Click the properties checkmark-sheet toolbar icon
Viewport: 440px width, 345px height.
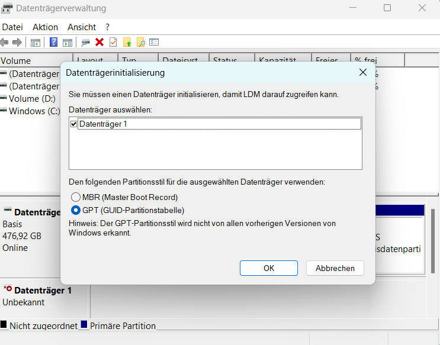coord(113,43)
